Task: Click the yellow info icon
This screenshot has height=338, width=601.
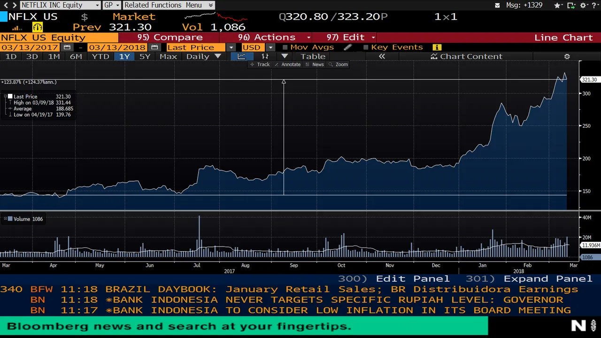Action: [437, 47]
